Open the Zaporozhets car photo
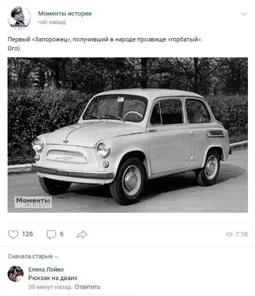 pyautogui.click(x=128, y=135)
